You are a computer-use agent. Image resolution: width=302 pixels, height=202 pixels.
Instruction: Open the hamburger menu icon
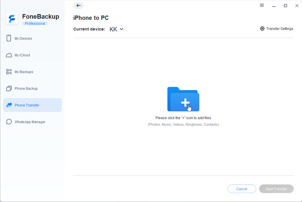click(x=262, y=5)
